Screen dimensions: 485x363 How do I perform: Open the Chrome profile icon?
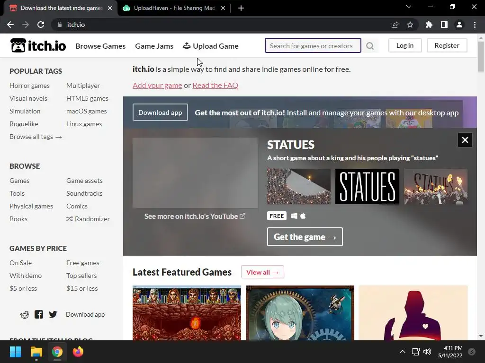click(x=459, y=25)
